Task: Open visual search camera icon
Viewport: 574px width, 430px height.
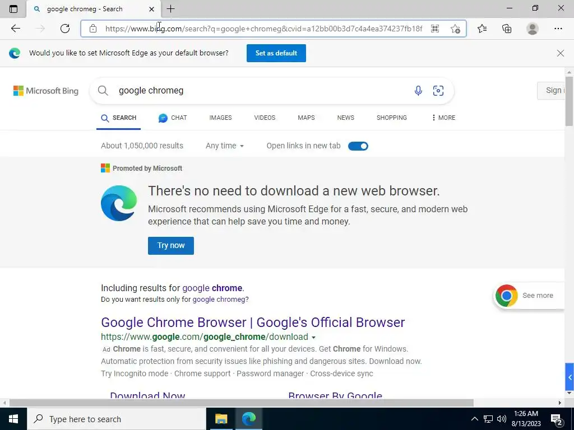Action: point(438,91)
